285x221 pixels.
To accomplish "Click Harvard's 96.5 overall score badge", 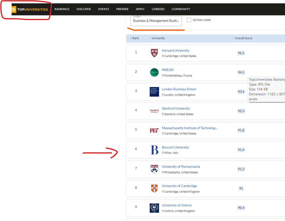I will (x=241, y=53).
